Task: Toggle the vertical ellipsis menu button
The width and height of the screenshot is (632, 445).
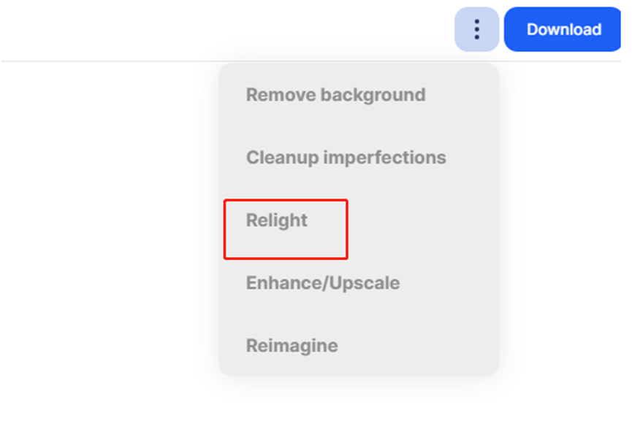Action: [x=476, y=29]
